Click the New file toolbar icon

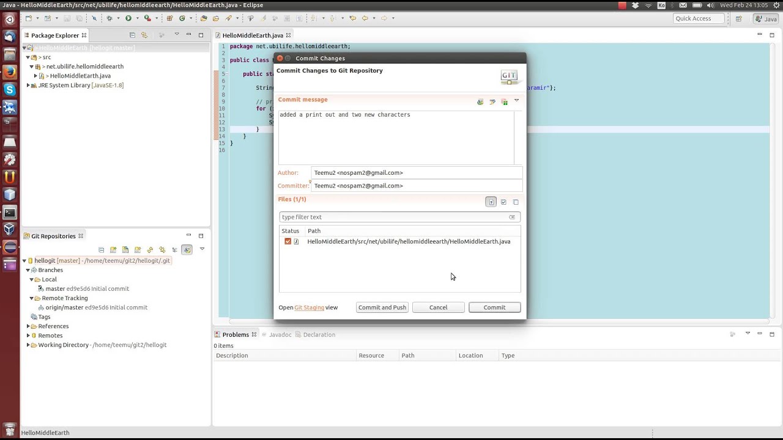coord(29,18)
